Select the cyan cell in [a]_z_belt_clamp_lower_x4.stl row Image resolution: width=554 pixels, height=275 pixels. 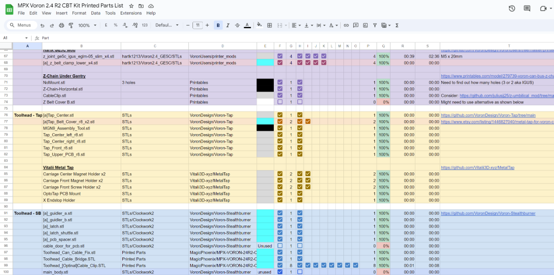point(265,62)
